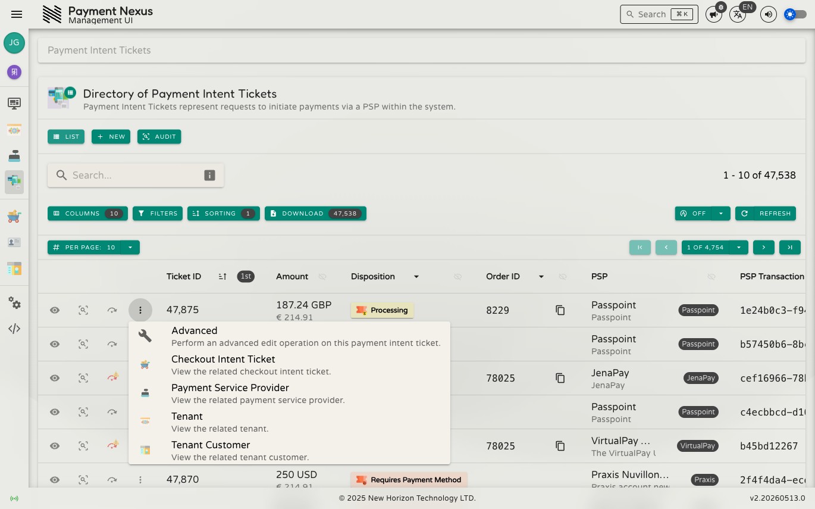
Task: Open the language translate EN icon
Action: (x=738, y=14)
